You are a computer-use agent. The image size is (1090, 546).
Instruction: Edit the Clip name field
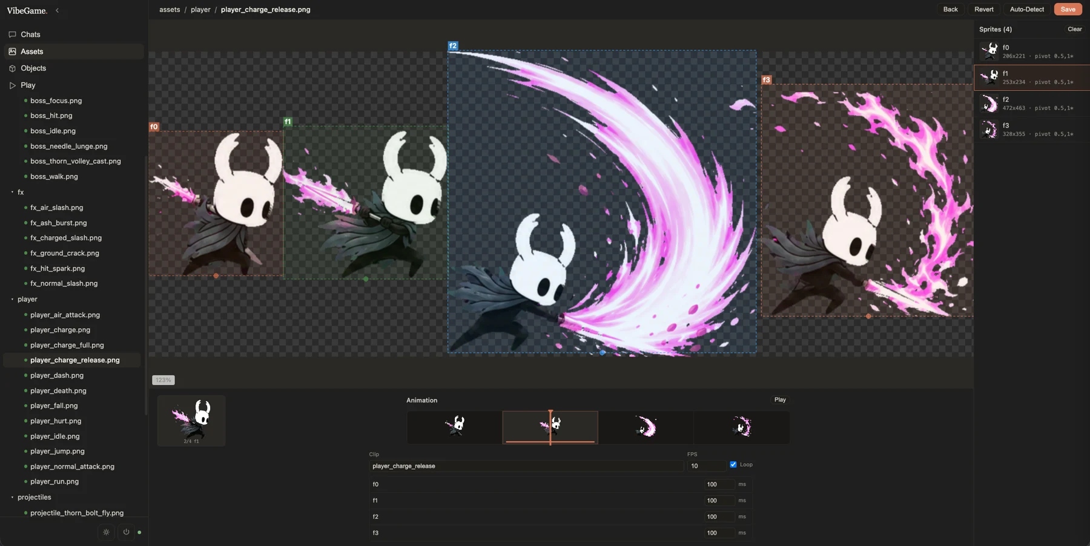click(526, 466)
